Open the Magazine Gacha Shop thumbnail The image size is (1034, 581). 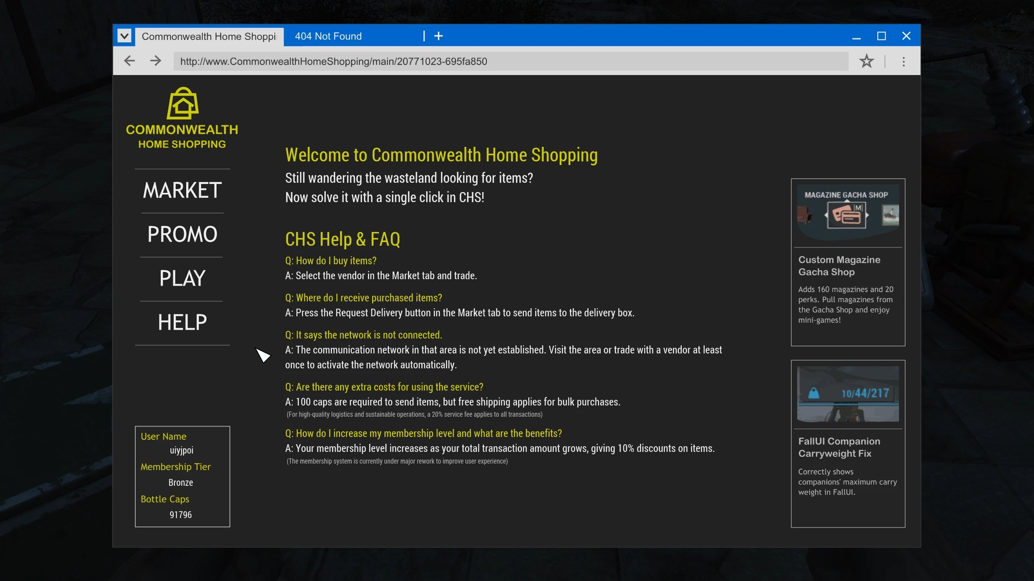(x=848, y=212)
